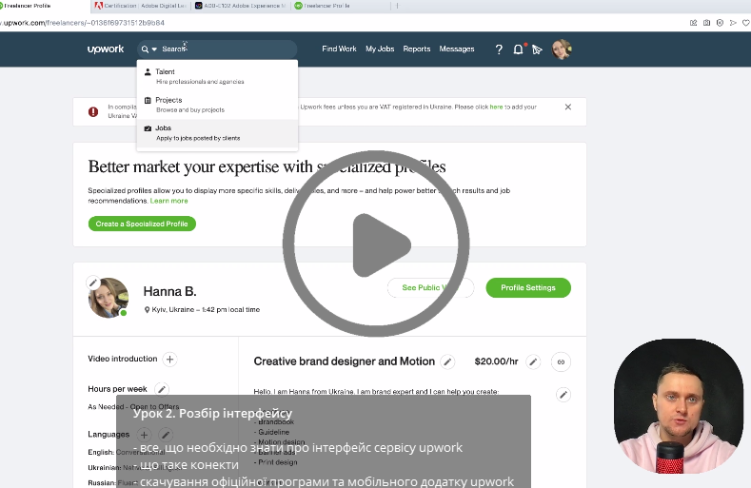The width and height of the screenshot is (751, 488).
Task: Click browser toolbar heart icon
Action: [x=745, y=23]
